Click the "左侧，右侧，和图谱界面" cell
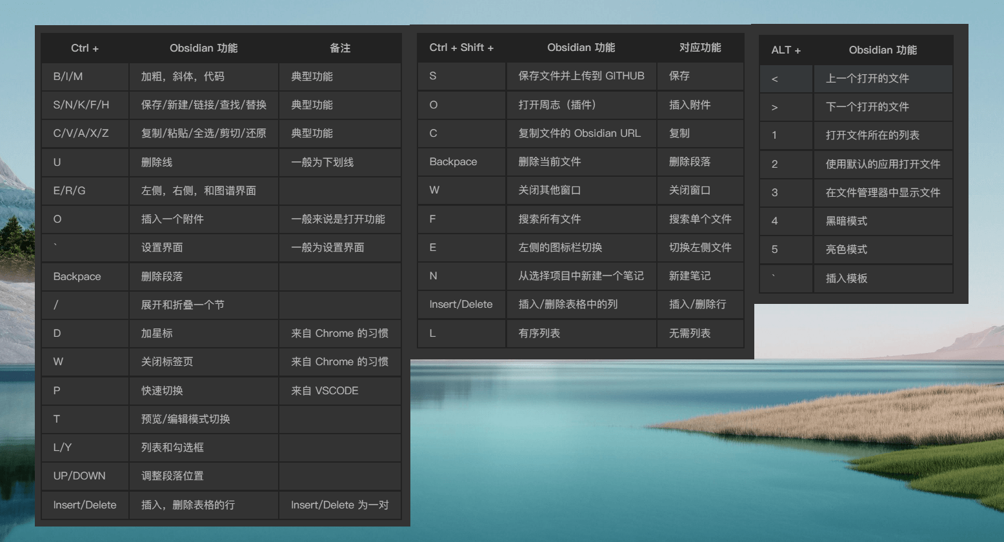This screenshot has width=1004, height=542. coord(199,191)
